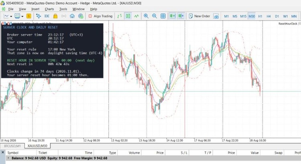This screenshot has height=164, width=301.
Task: Click 'RESET HOUR IN SERVER TIME' line
Action: 51,61
